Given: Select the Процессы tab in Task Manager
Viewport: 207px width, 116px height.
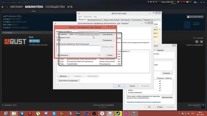Looking at the screenshot, I should coord(82,20).
